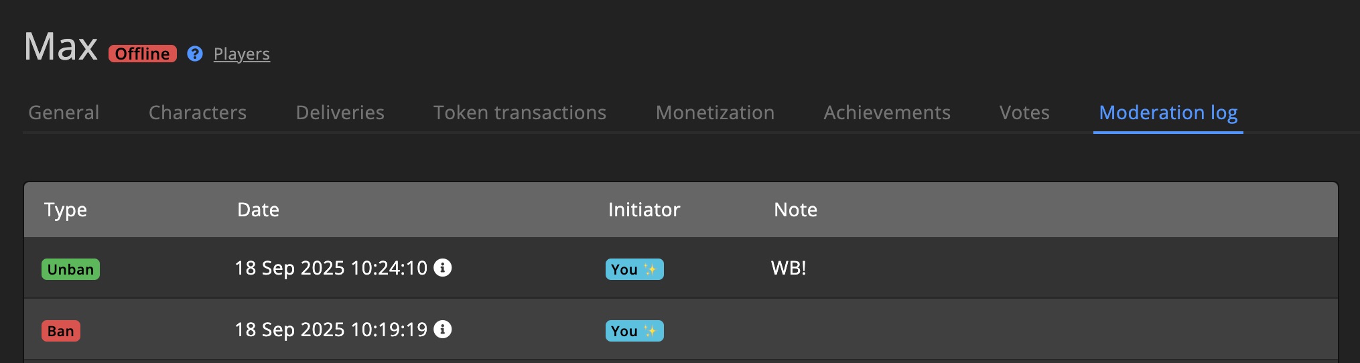Click info icon beside 10:19:19 date

click(x=443, y=330)
